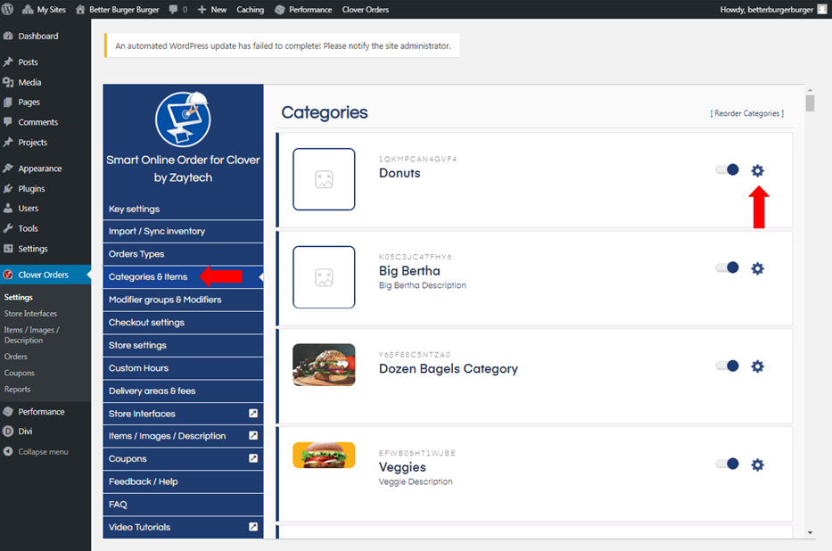Toggle the Big Bertha category switch
832x551 pixels.
pos(727,267)
